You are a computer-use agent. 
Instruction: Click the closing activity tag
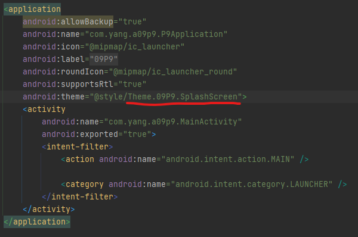pyautogui.click(x=49, y=209)
